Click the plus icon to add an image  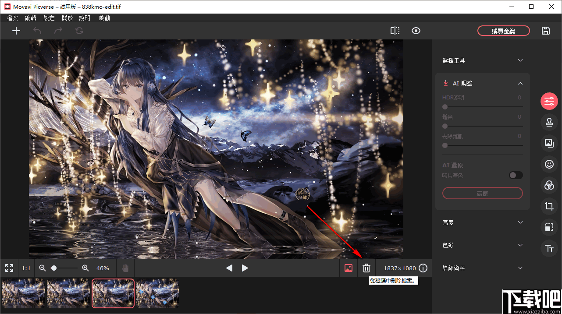click(x=16, y=31)
